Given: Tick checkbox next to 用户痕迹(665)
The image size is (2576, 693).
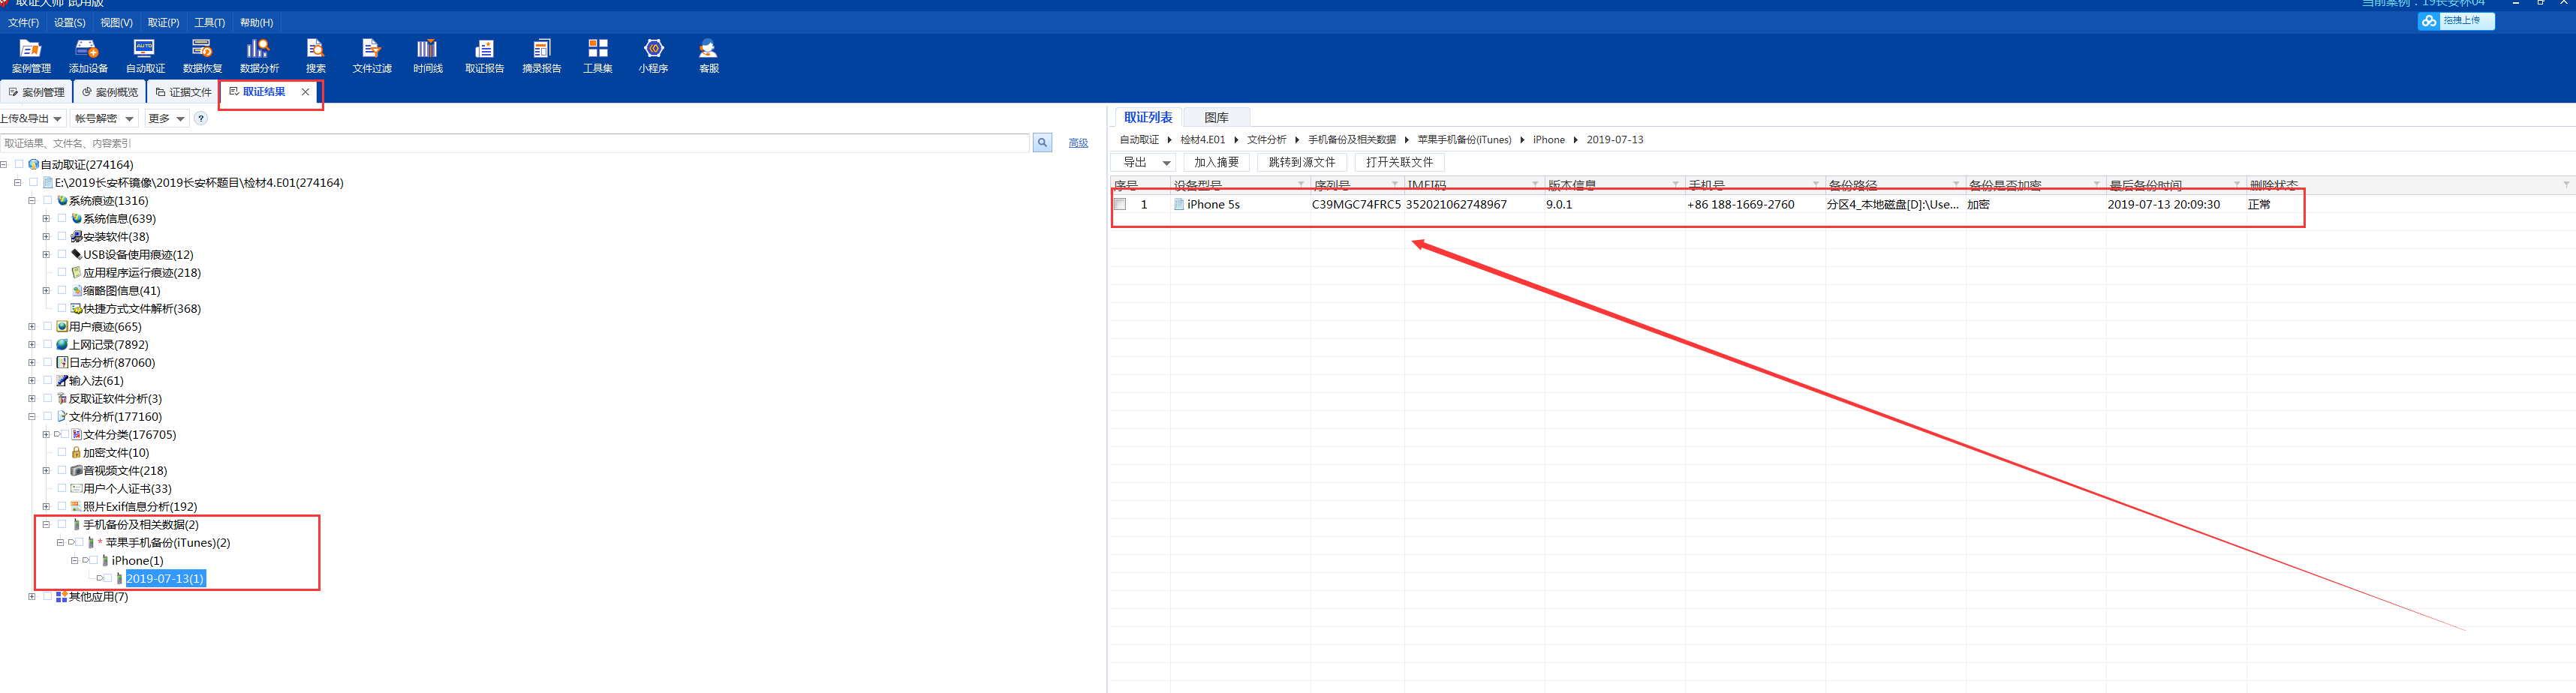Looking at the screenshot, I should click(47, 326).
